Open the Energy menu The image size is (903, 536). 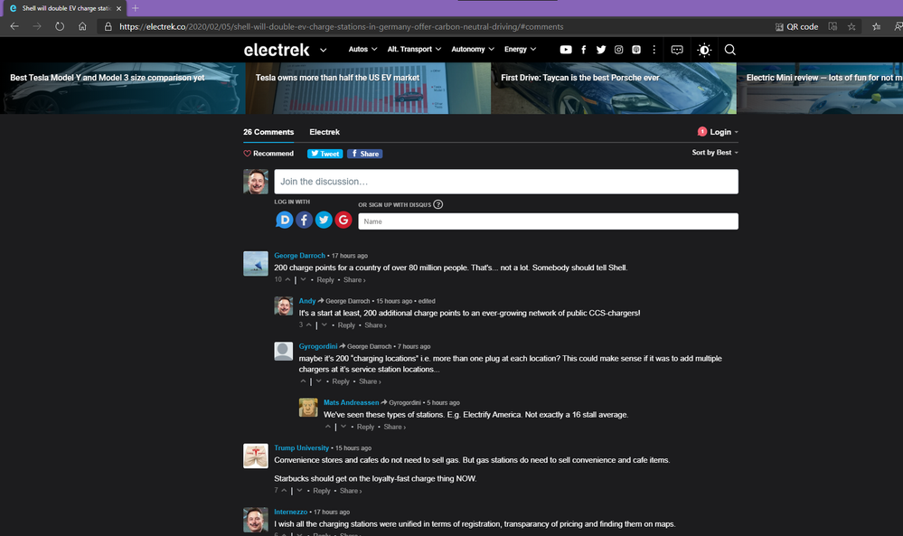coord(520,50)
